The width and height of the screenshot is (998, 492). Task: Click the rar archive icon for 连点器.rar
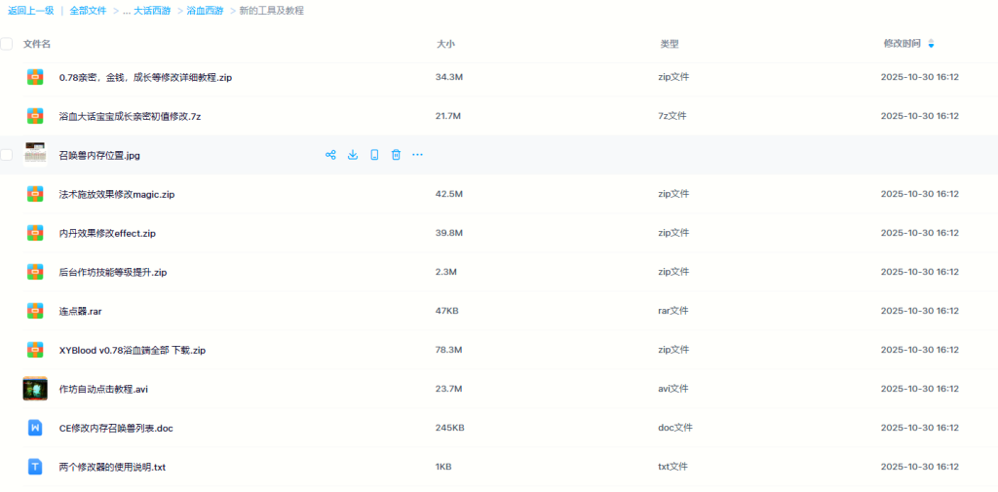tap(35, 311)
